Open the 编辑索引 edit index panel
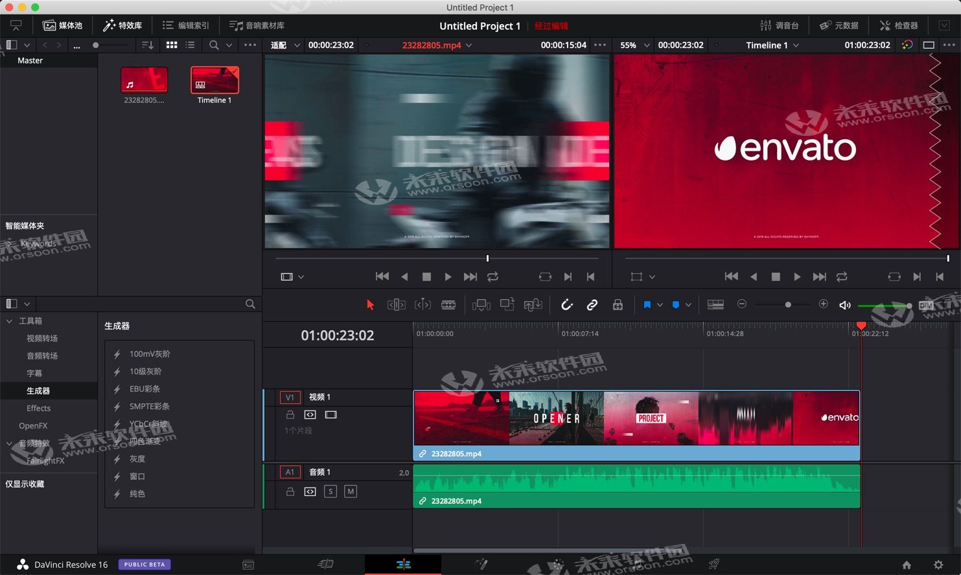961x575 pixels. point(186,25)
